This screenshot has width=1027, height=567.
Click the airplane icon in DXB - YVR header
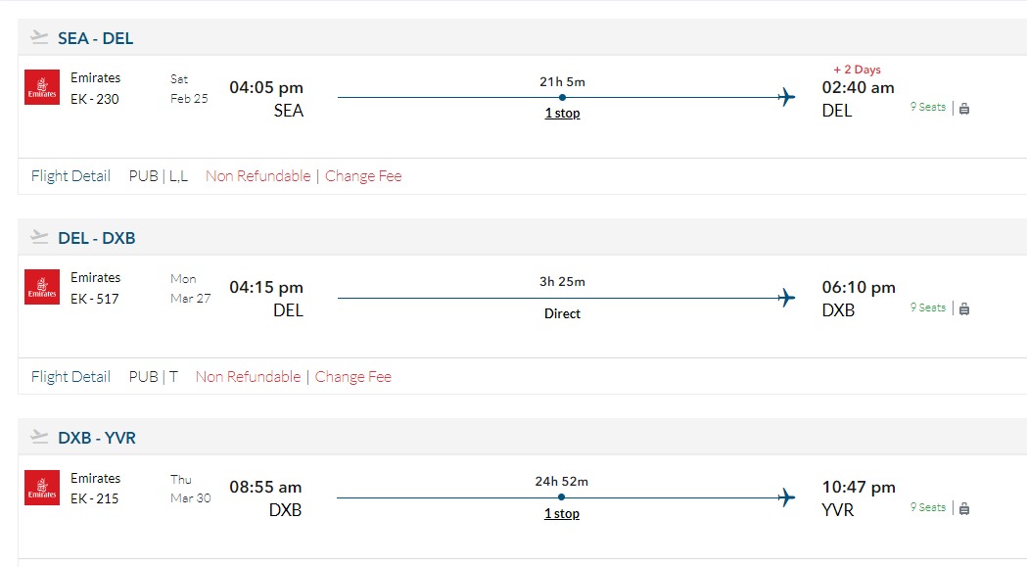click(39, 438)
